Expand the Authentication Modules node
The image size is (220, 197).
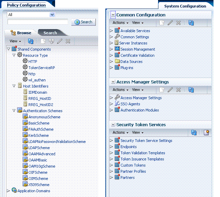(111, 110)
